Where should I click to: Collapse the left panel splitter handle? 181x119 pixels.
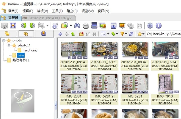(x=56, y=105)
